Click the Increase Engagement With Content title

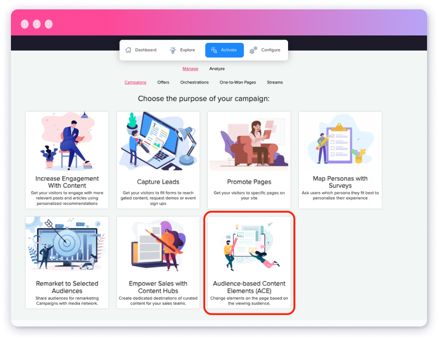[67, 182]
